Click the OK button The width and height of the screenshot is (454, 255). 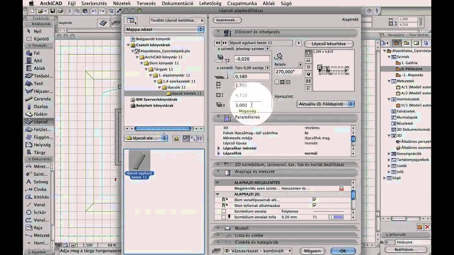click(x=343, y=251)
